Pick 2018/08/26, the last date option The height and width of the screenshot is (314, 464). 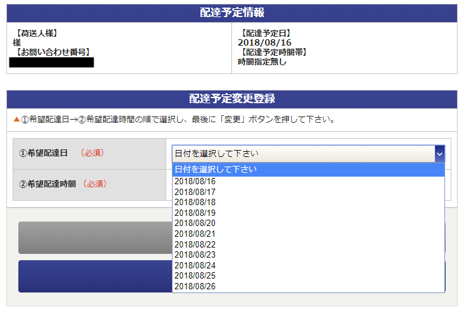click(195, 286)
